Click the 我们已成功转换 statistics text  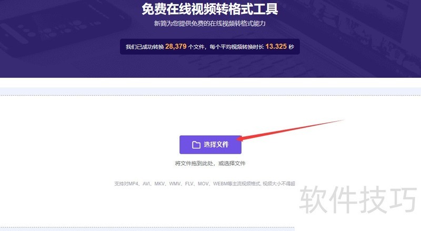click(x=144, y=47)
